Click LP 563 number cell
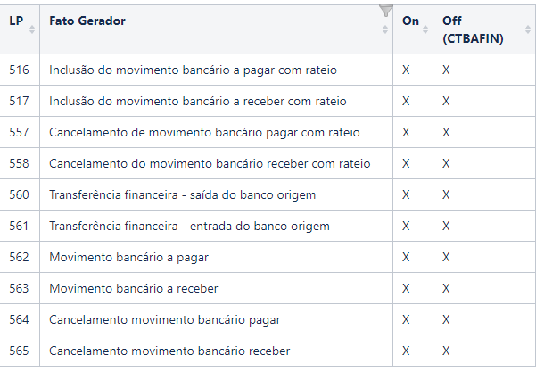 point(19,288)
